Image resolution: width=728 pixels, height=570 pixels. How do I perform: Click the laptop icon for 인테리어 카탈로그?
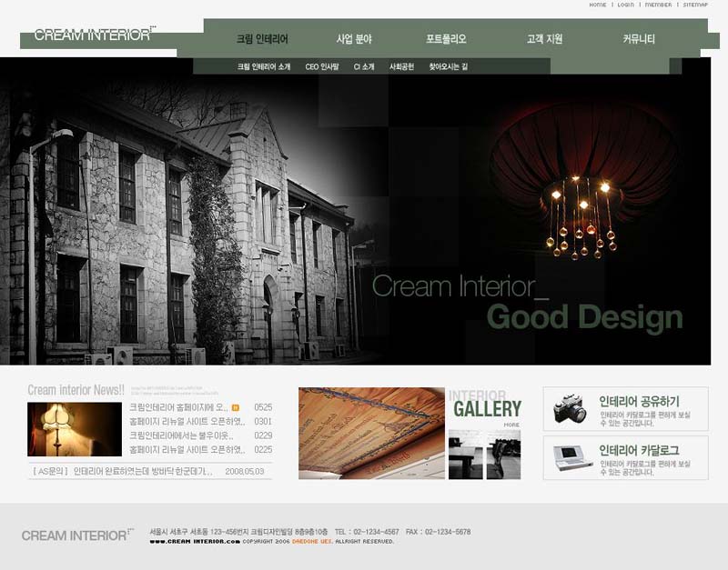[x=573, y=458]
